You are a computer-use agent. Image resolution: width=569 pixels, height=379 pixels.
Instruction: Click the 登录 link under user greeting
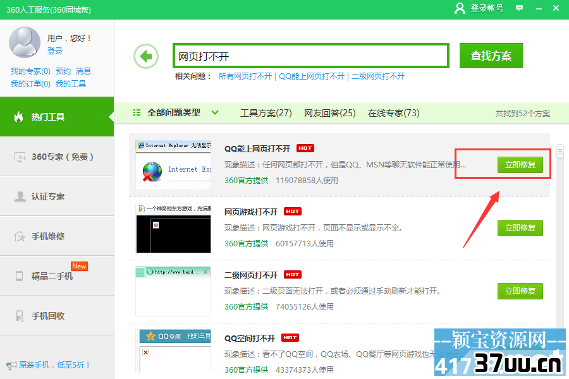pos(55,51)
